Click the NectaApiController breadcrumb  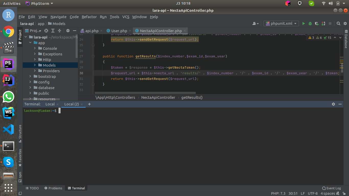pyautogui.click(x=158, y=97)
